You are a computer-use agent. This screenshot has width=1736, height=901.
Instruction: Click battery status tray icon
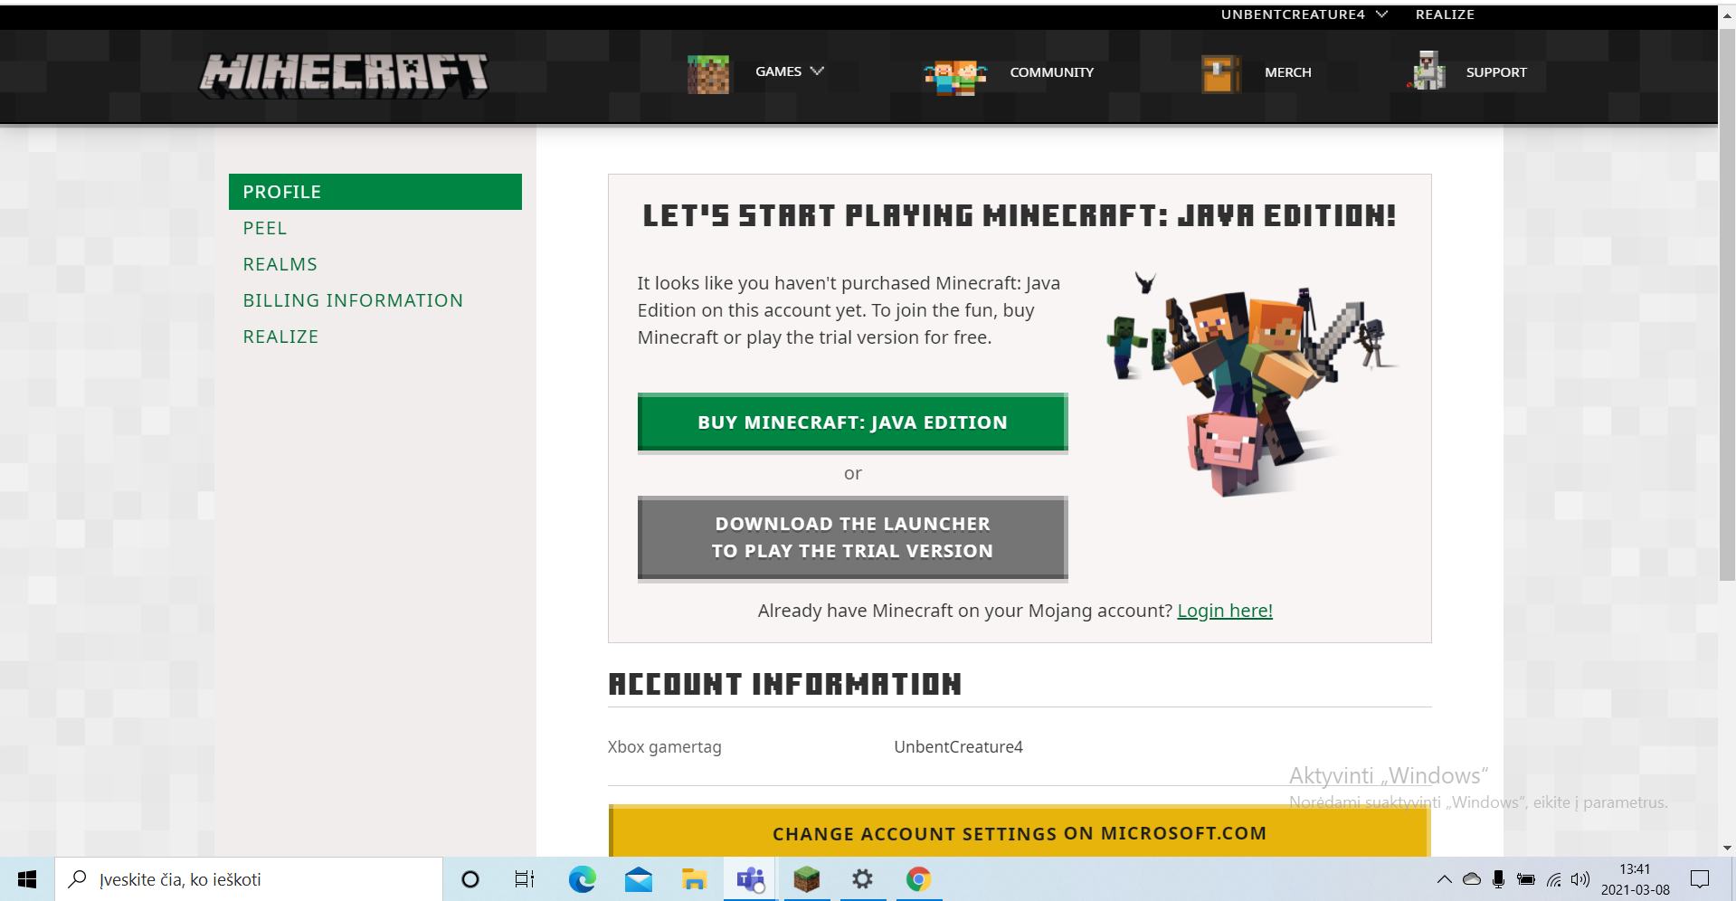coord(1526,879)
